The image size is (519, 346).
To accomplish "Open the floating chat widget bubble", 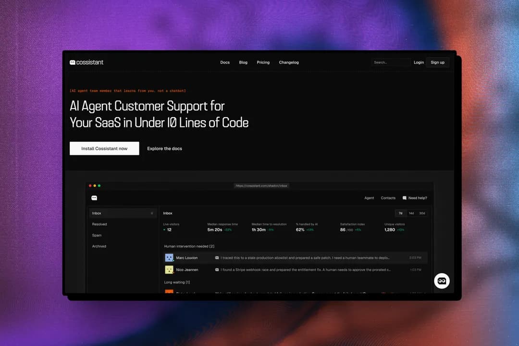I will tap(442, 281).
